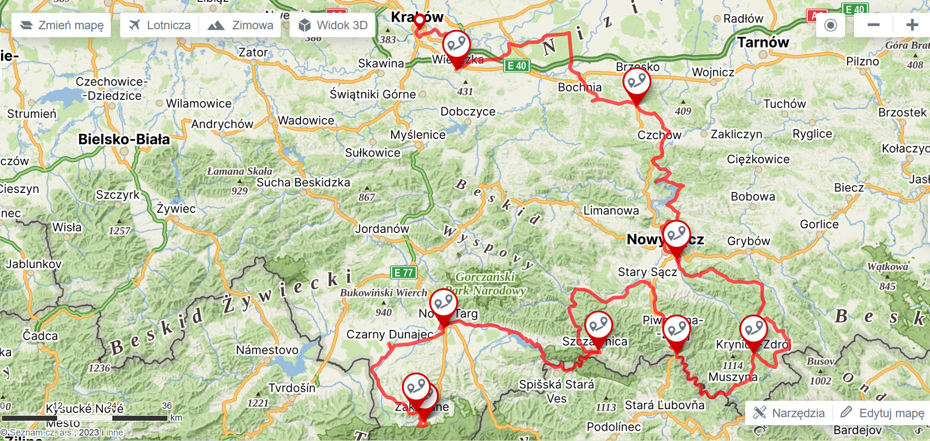Zoom in with the plus button
The height and width of the screenshot is (441, 930).
tap(912, 25)
